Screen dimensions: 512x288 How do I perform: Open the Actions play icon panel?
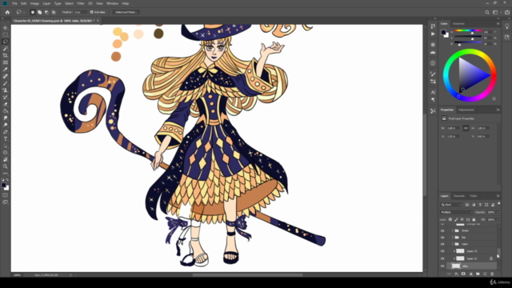click(433, 34)
